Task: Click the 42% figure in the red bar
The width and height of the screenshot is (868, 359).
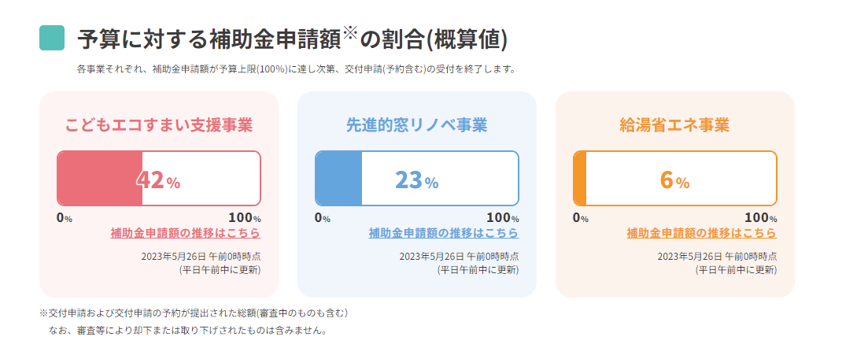Action: (x=158, y=180)
